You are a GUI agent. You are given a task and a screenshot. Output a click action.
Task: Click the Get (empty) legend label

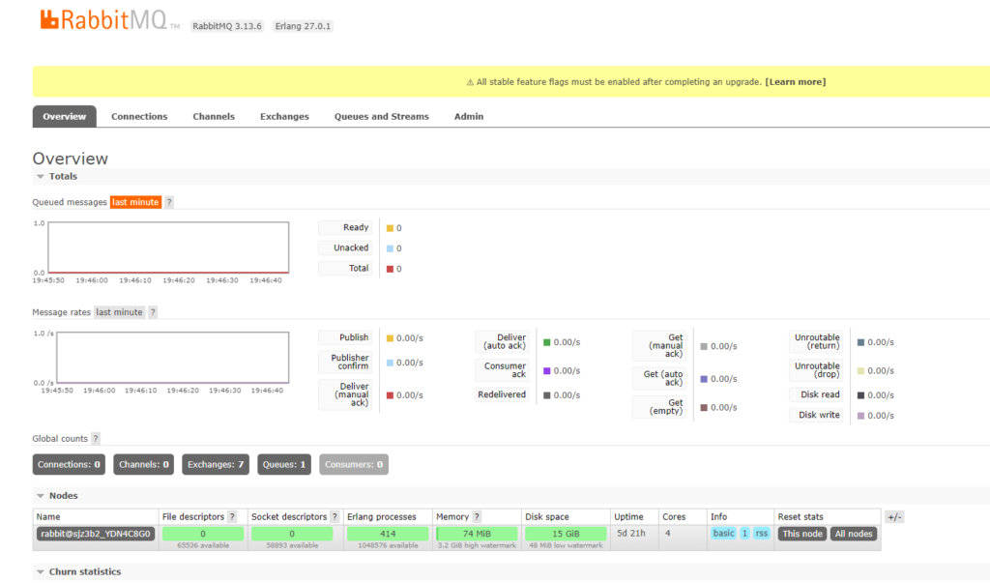[659, 407]
